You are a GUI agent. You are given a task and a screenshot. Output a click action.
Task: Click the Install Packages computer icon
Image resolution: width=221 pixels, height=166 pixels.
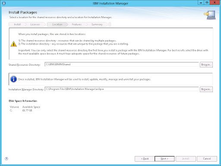pyautogui.click(x=210, y=15)
